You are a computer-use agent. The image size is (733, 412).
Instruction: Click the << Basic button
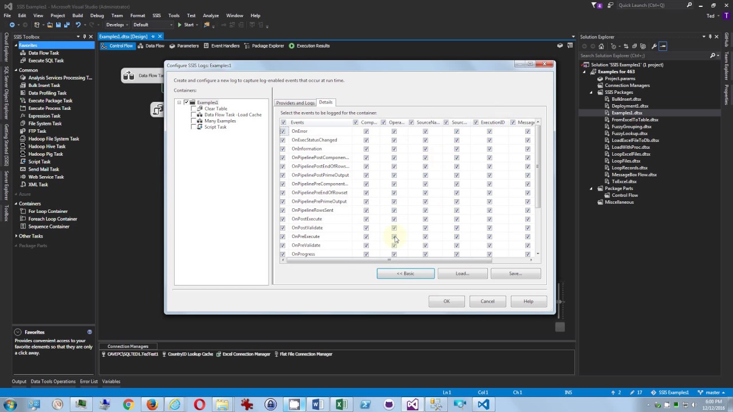[x=405, y=274]
